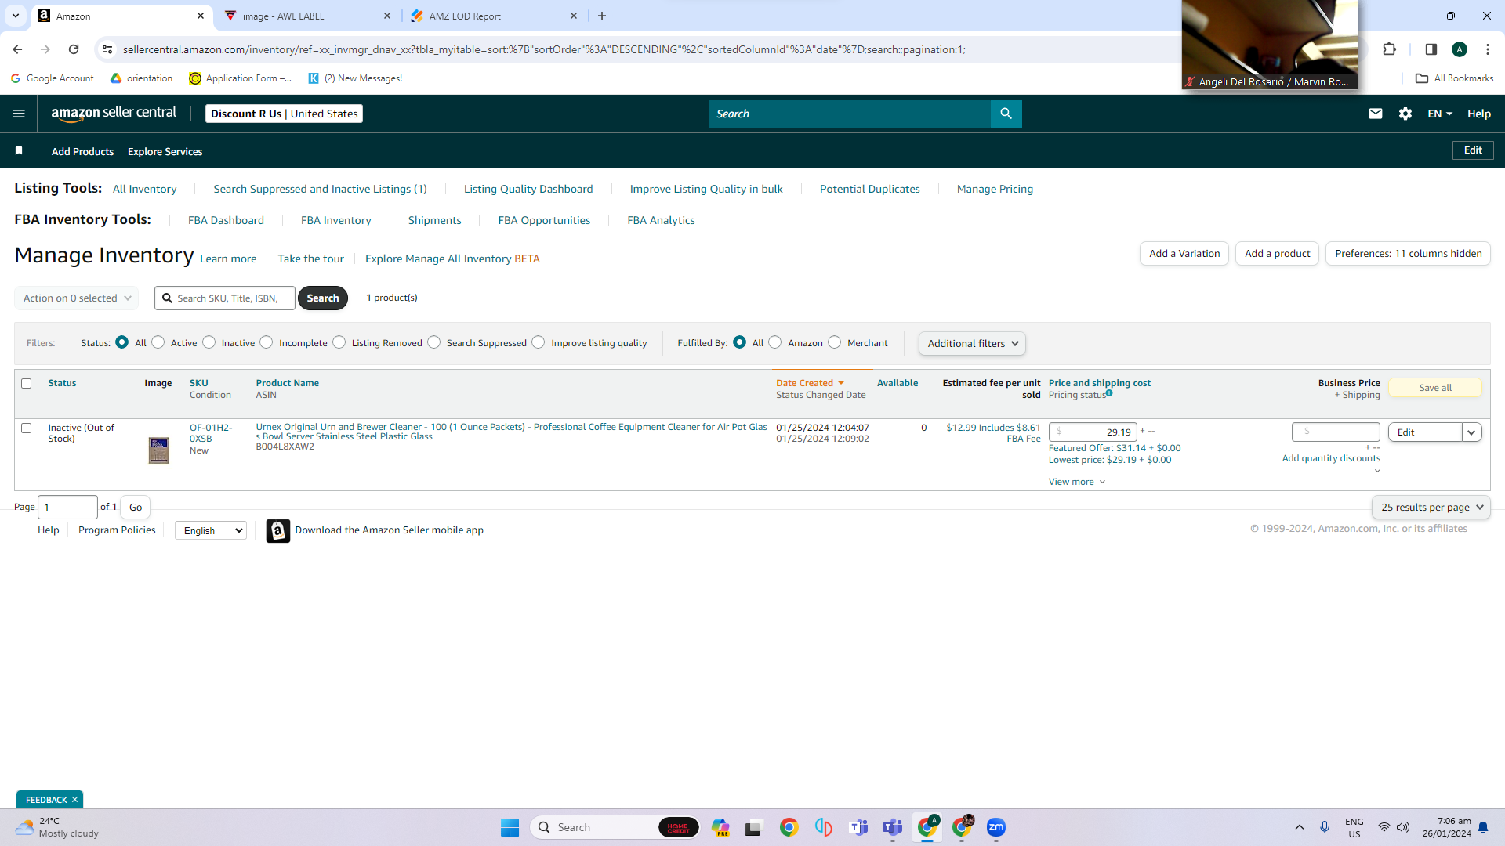Click the bookmark flag icon in navigation bar
Image resolution: width=1505 pixels, height=846 pixels.
click(19, 150)
